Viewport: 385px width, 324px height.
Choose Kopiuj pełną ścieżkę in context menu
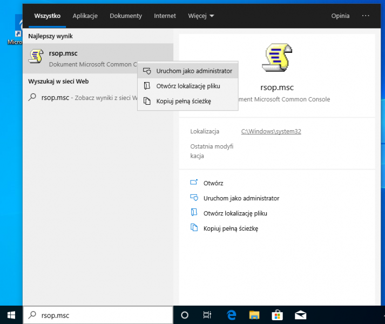tap(183, 101)
